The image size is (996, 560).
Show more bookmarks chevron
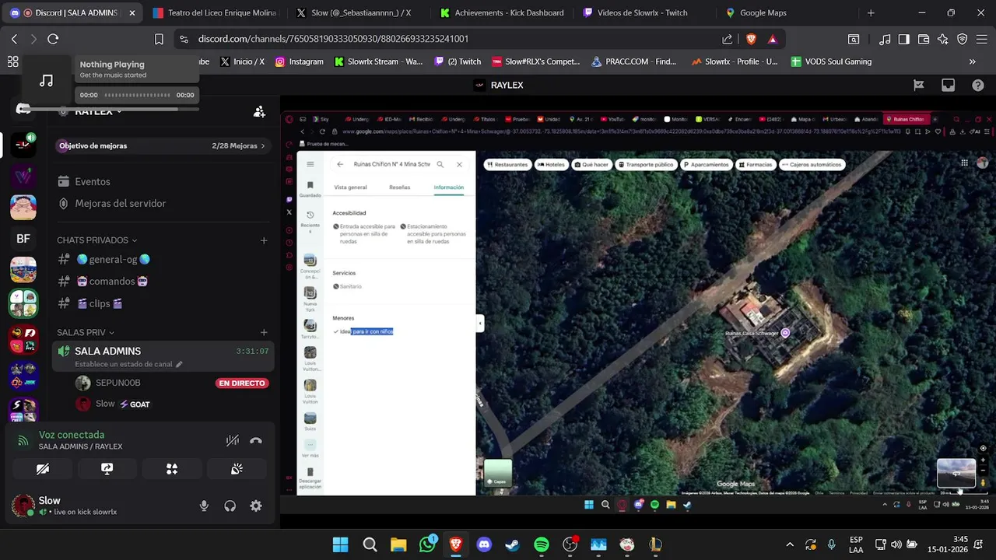[x=972, y=61]
